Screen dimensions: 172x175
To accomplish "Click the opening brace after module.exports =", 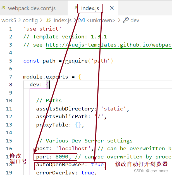I will [80, 77].
